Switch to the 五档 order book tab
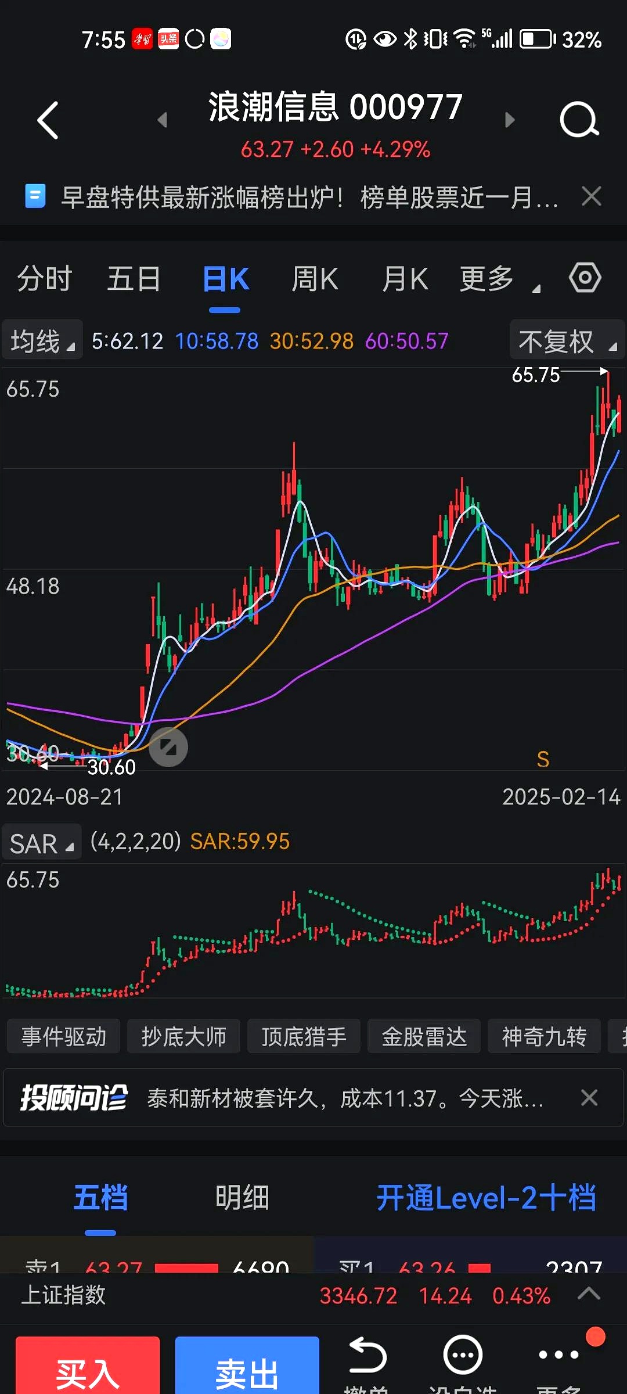The width and height of the screenshot is (627, 1394). (100, 1198)
